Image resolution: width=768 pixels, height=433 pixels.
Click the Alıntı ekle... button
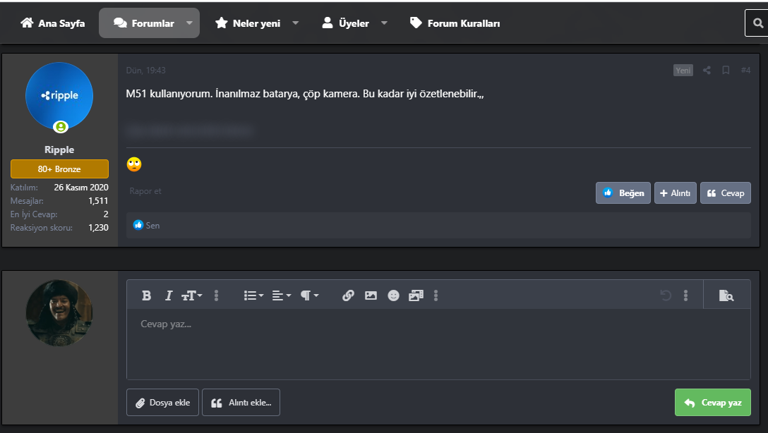click(241, 403)
